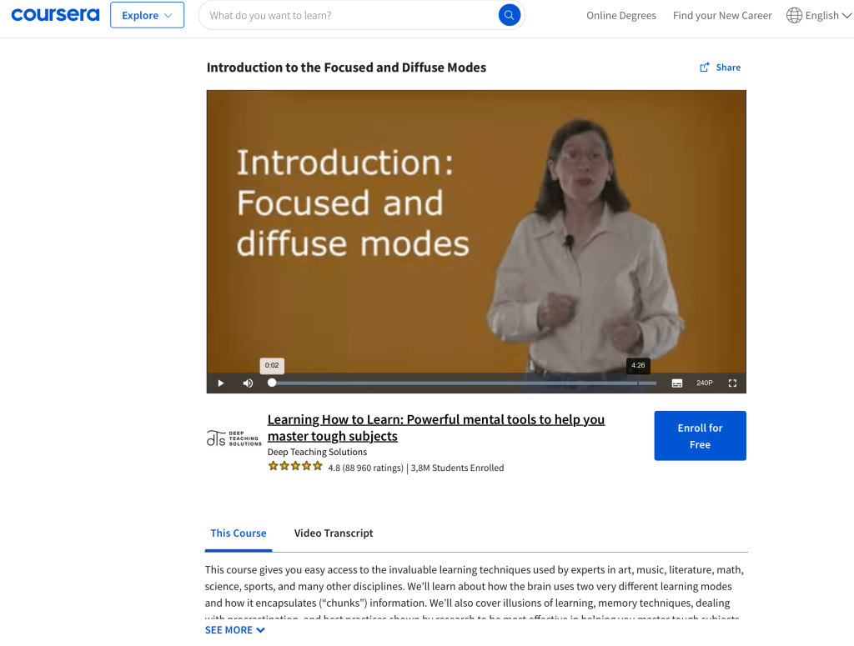Screen dimensions: 854x646
Task: Click the Deep Teaching Solutions logo
Action: (234, 438)
